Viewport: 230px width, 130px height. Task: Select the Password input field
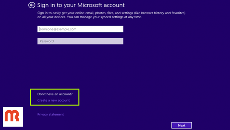coord(80,41)
